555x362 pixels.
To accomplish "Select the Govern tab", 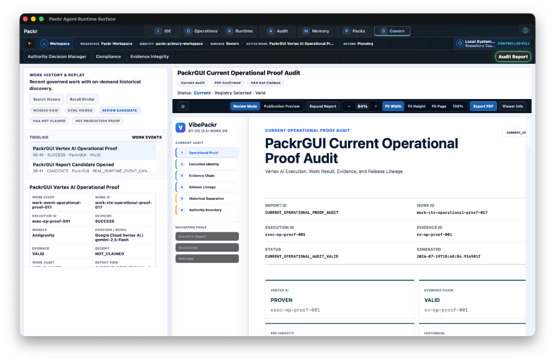I will tap(392, 31).
